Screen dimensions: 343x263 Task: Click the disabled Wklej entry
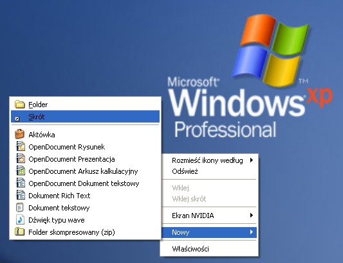(209, 188)
